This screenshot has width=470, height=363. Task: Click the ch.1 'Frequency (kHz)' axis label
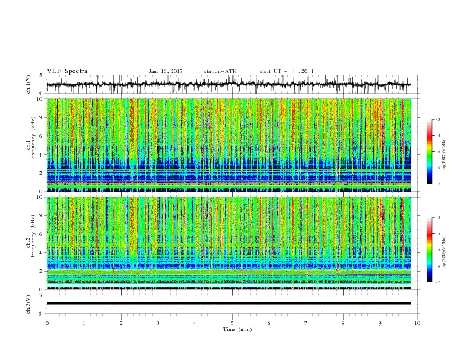33,138
